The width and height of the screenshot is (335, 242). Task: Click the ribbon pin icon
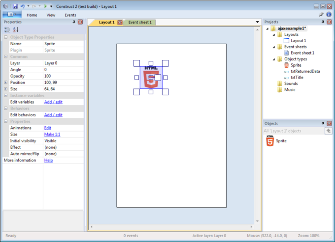321,14
